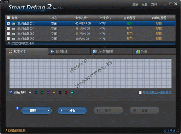
Task: Toggle the select-all checkbox in 卷标 header
Action: [x=8, y=18]
